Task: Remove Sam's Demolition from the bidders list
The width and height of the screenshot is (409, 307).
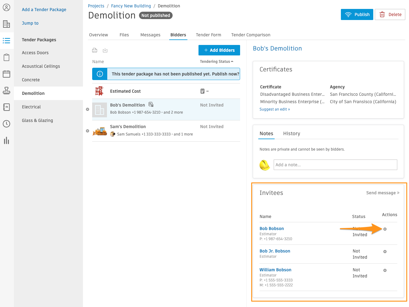Action: coord(87,131)
